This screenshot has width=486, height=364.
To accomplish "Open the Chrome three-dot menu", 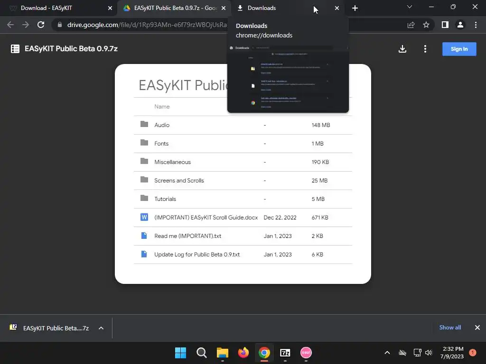I will 476,25.
